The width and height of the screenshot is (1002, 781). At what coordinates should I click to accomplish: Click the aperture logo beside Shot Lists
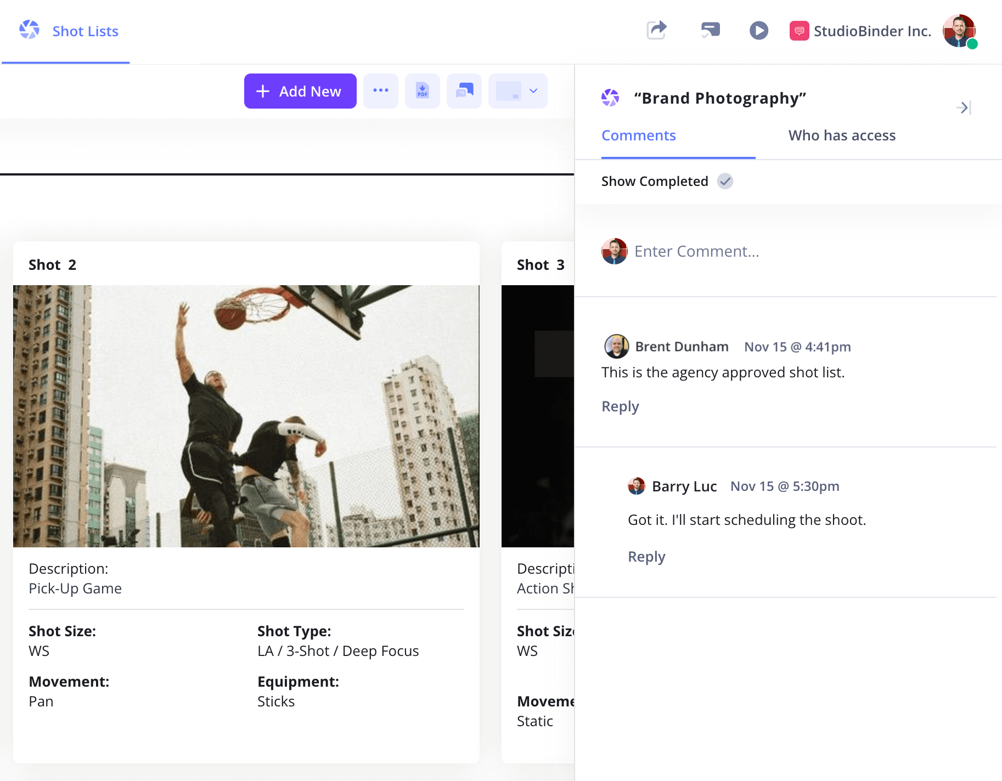tap(30, 30)
